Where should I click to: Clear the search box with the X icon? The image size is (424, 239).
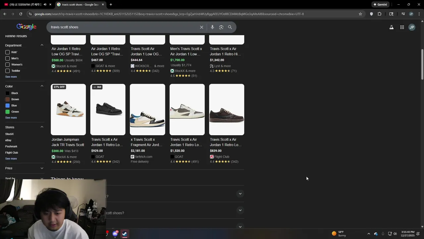tap(201, 27)
